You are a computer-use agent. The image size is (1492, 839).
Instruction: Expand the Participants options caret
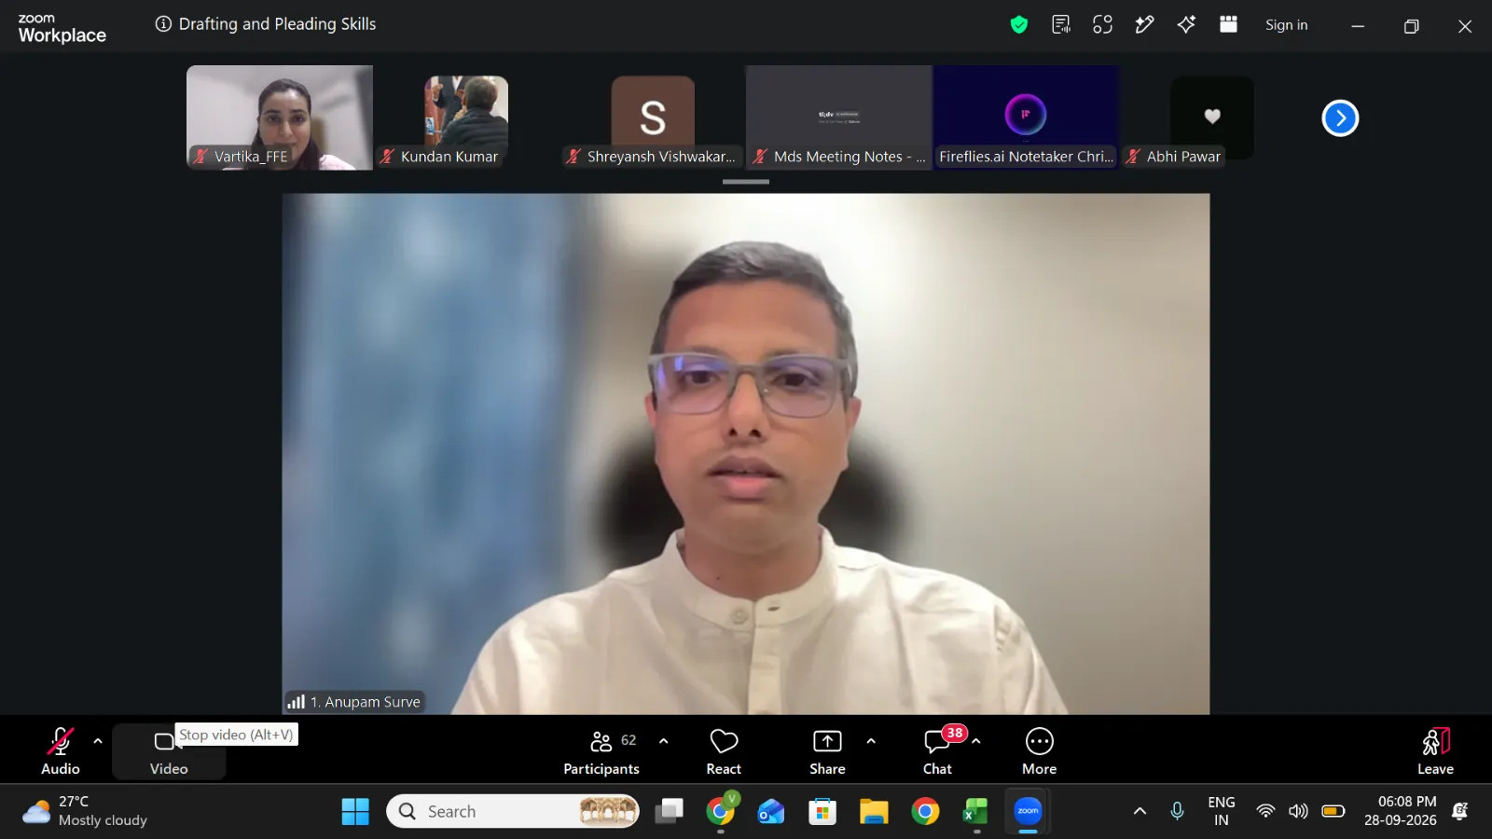664,741
